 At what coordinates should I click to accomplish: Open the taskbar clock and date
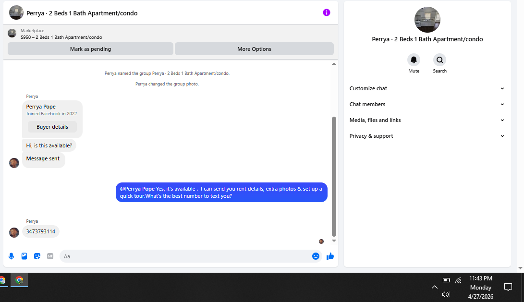click(x=481, y=287)
